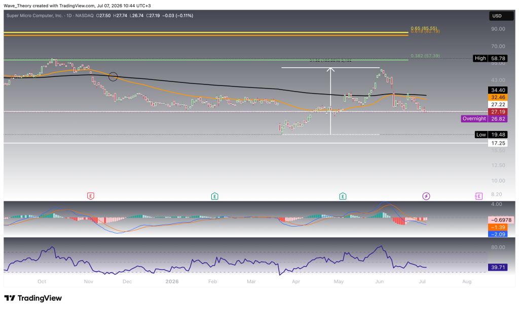Click the USD currency button
The width and height of the screenshot is (519, 309).
(501, 16)
